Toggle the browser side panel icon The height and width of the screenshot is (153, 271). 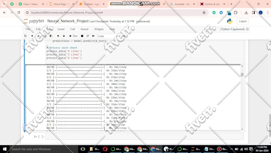click(x=253, y=12)
